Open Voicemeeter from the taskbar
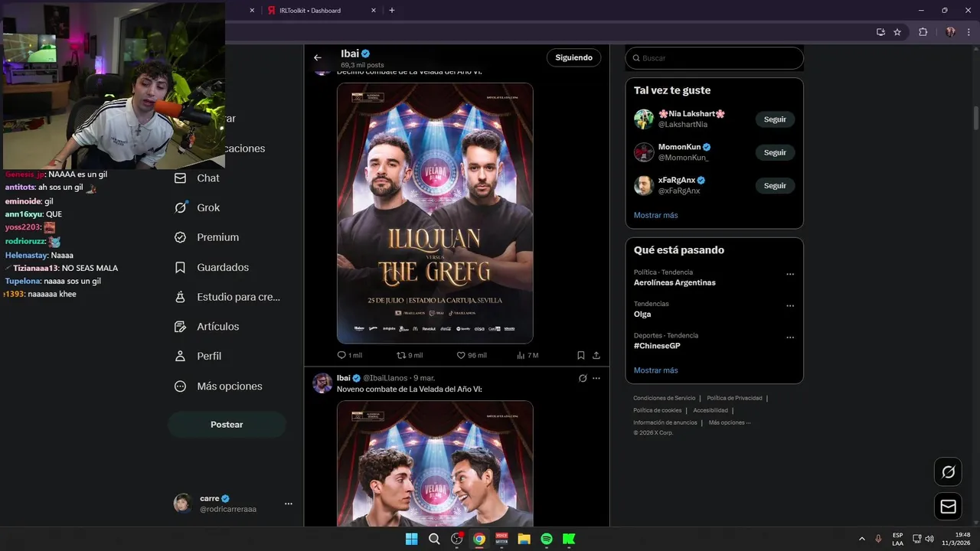 (501, 539)
